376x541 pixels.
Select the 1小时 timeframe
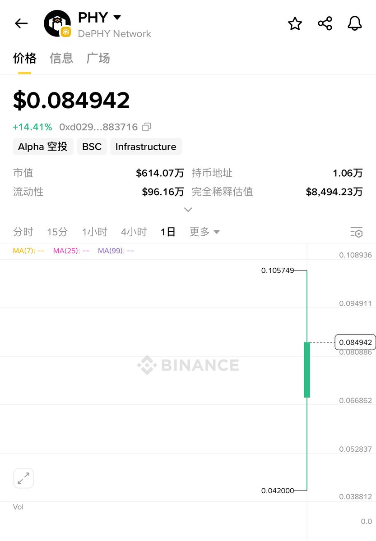click(94, 232)
